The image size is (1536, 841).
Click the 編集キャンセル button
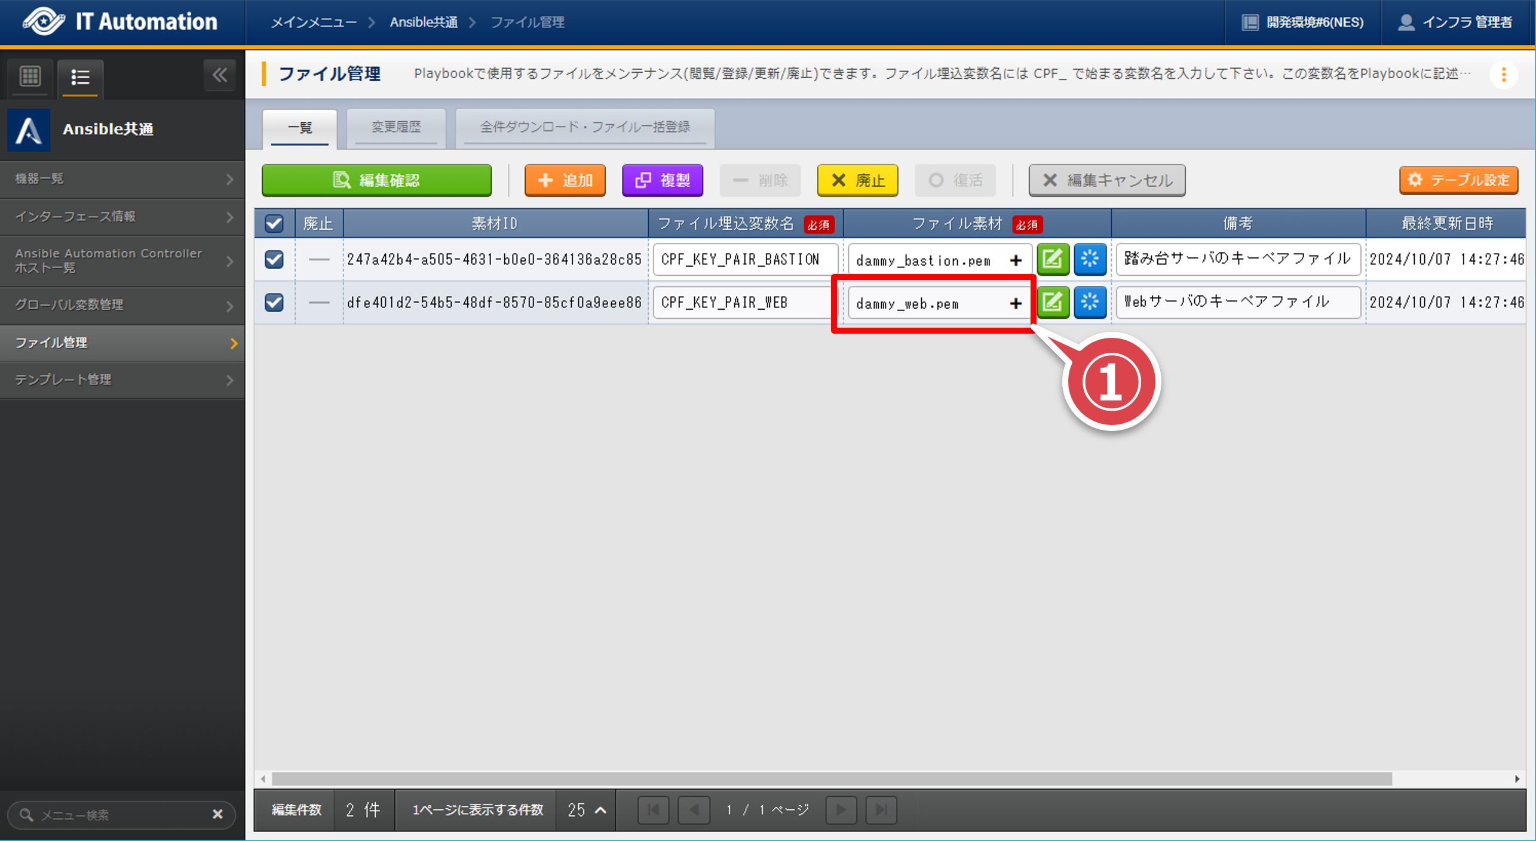click(x=1107, y=180)
